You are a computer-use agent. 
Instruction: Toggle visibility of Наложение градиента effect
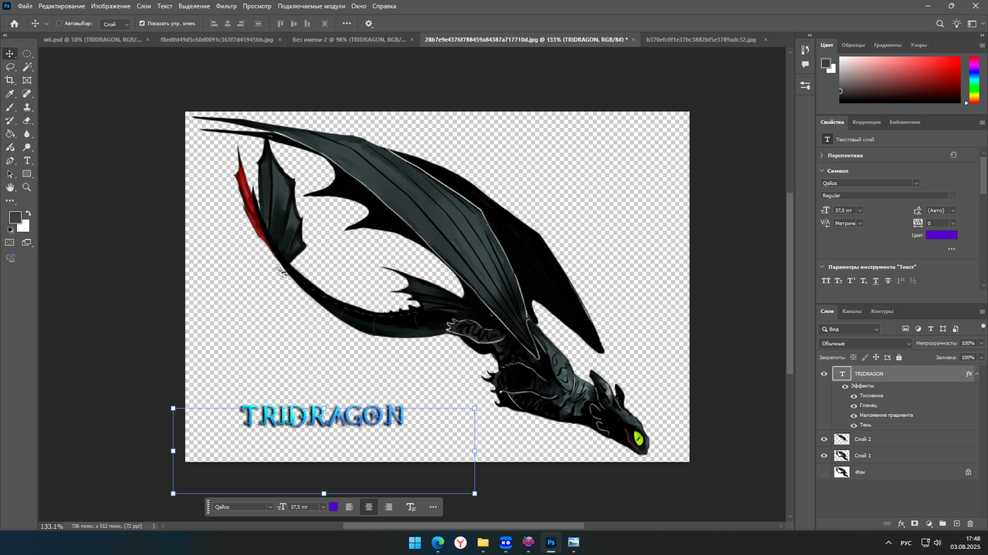(854, 415)
